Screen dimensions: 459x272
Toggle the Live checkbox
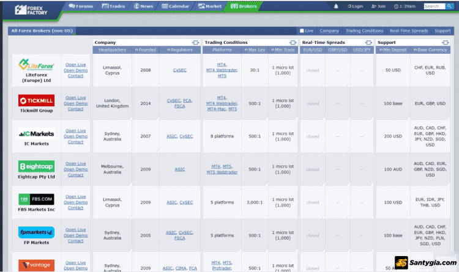302,31
